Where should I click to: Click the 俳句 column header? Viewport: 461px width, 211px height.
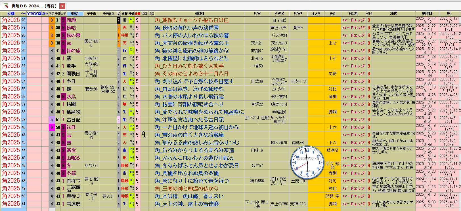coord(199,13)
